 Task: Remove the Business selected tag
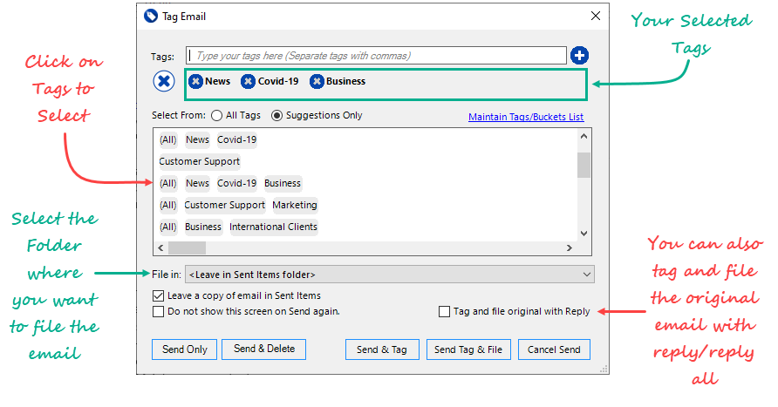[x=317, y=81]
